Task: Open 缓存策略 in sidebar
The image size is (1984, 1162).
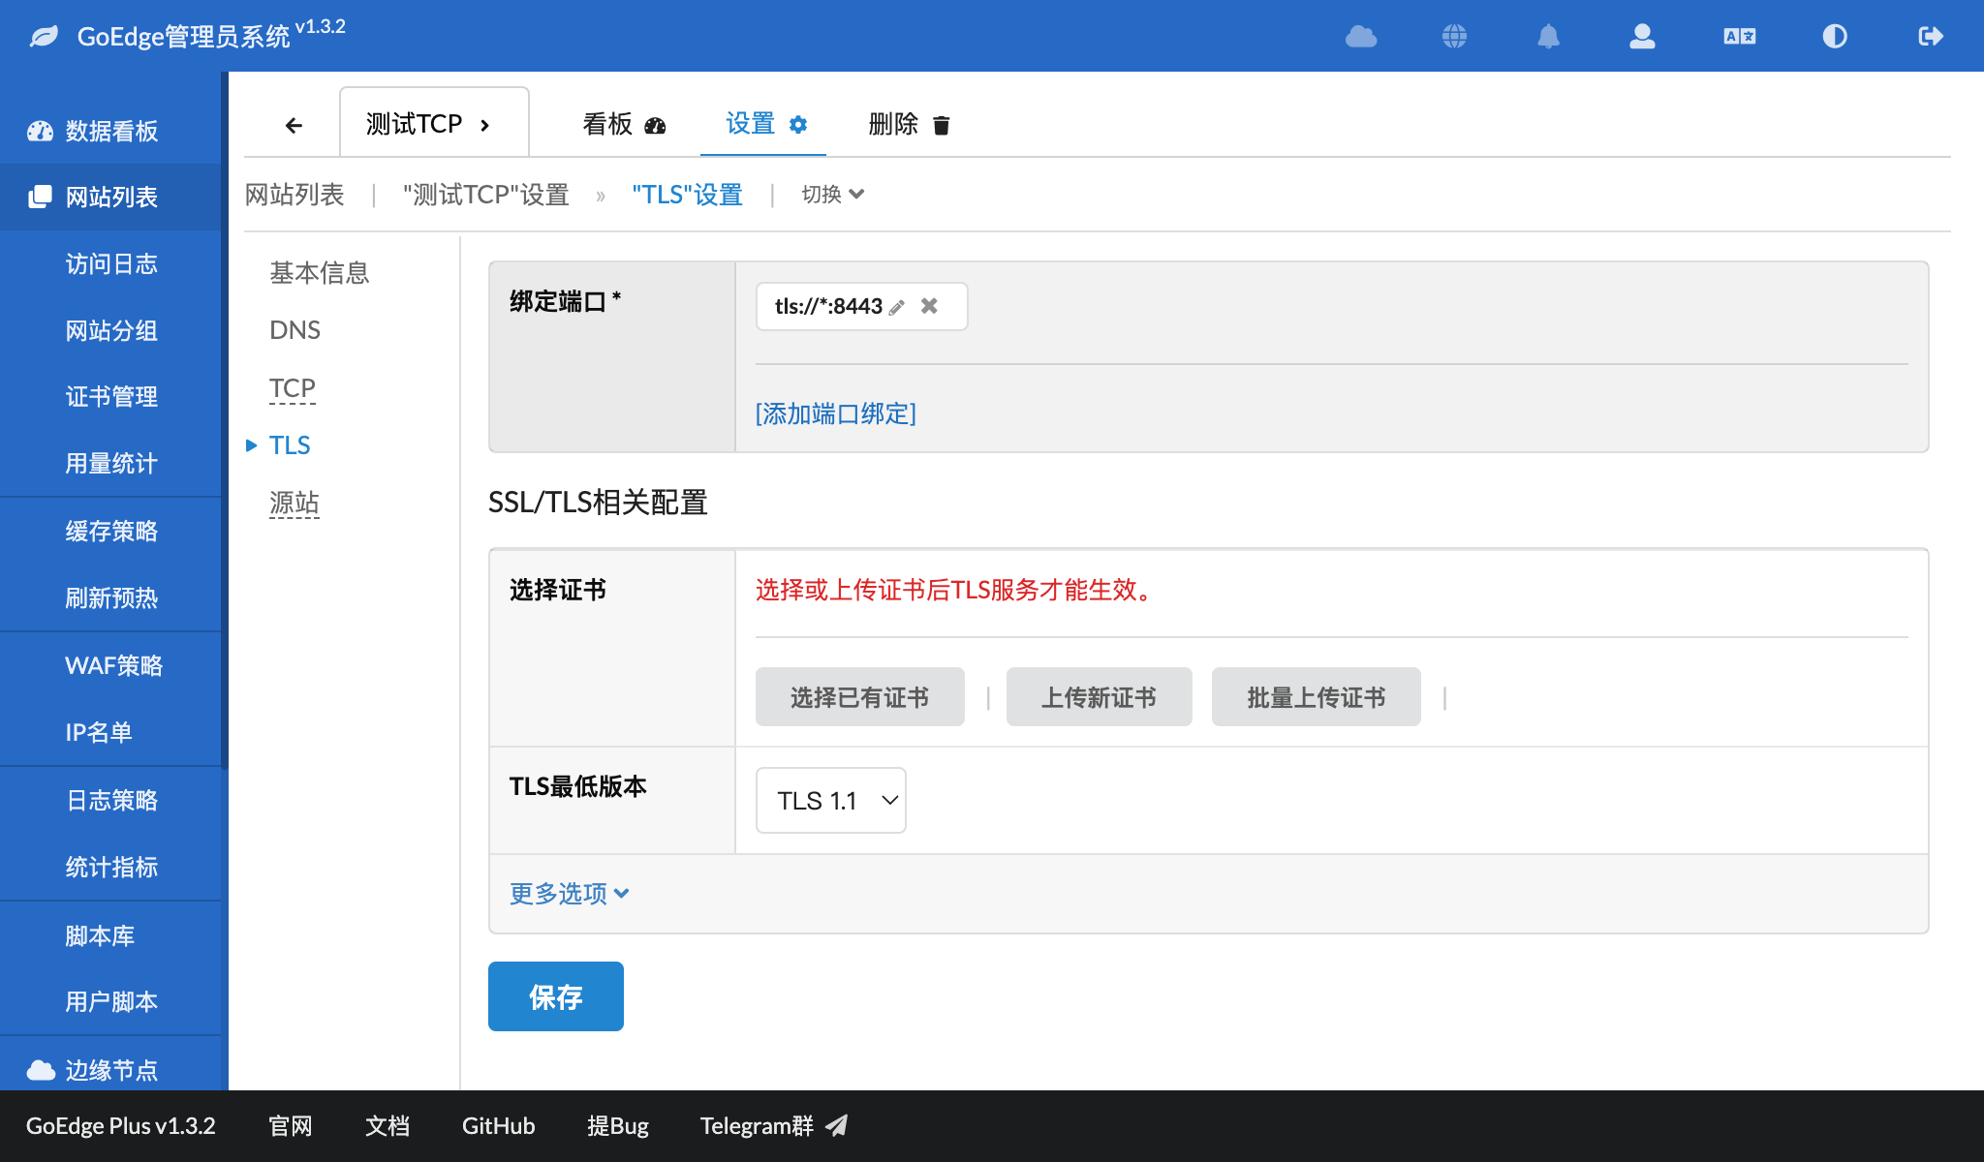Action: click(x=111, y=532)
